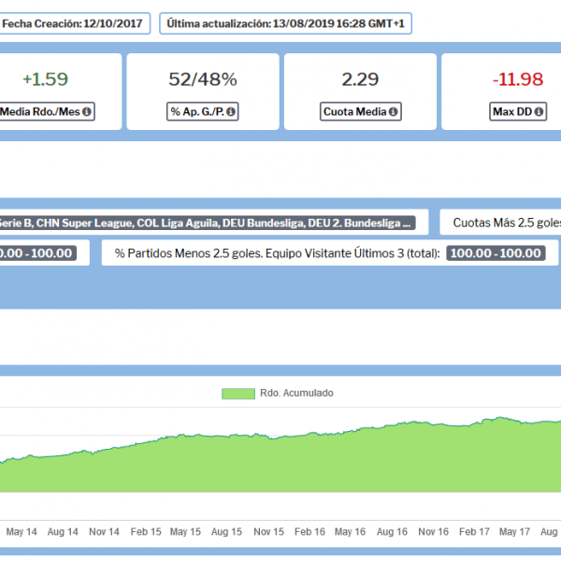Click info icon beside Max DD

(539, 111)
